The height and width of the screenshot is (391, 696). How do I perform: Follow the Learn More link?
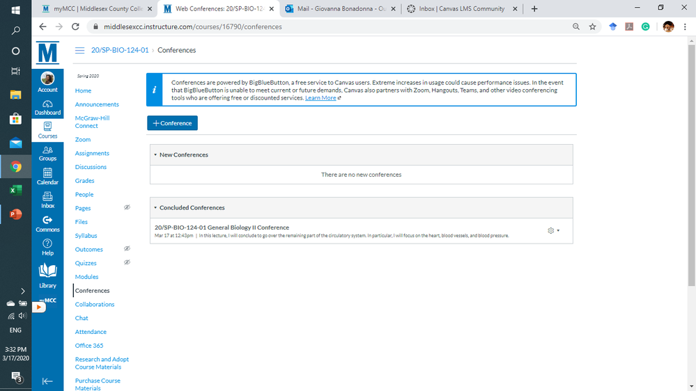[320, 98]
